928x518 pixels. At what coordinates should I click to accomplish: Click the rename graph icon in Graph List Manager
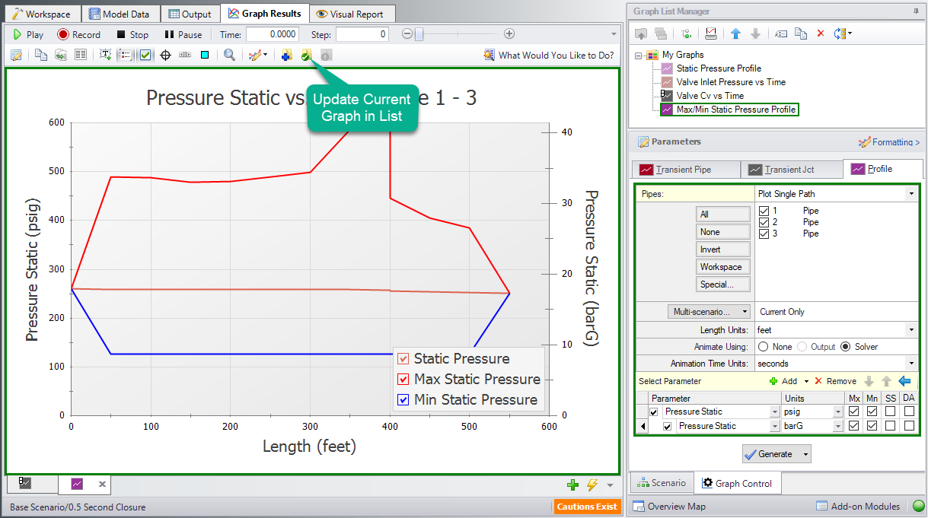click(x=781, y=33)
